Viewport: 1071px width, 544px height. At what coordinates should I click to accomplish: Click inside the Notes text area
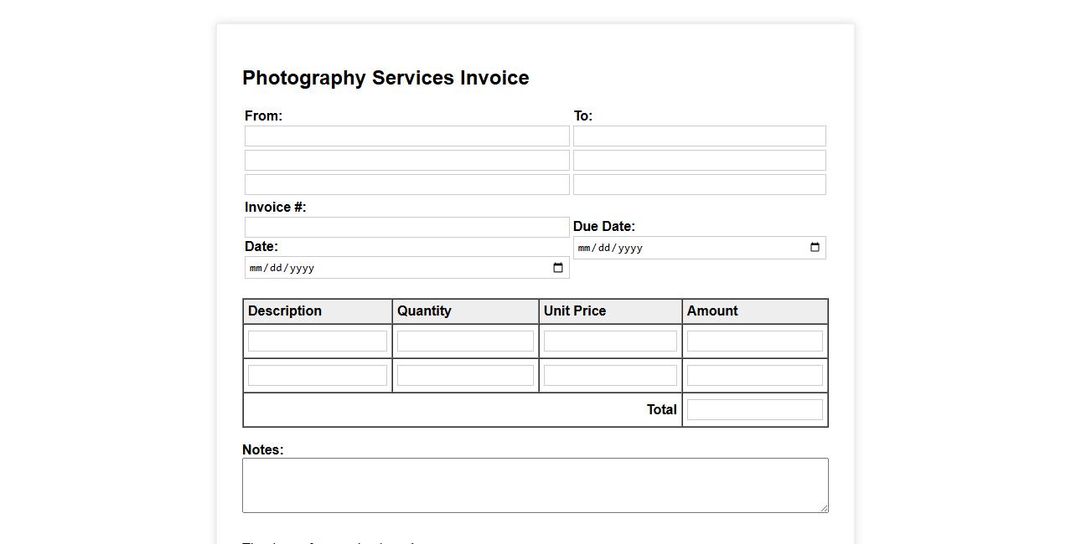[x=535, y=485]
